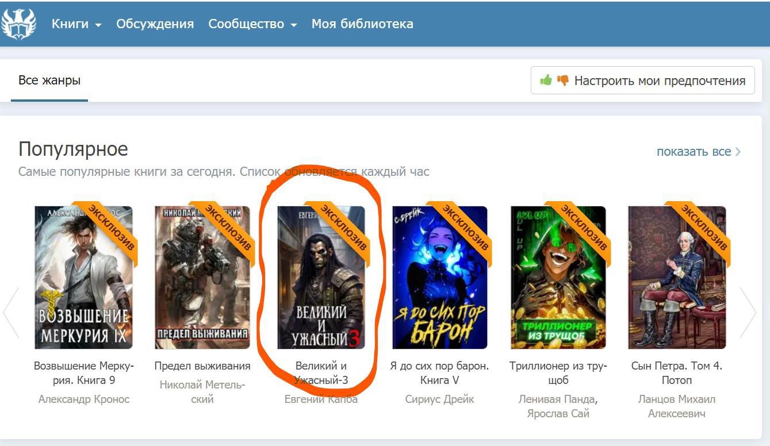Click the Предел выживания title link
Viewport: 770px width, 446px height.
[202, 366]
